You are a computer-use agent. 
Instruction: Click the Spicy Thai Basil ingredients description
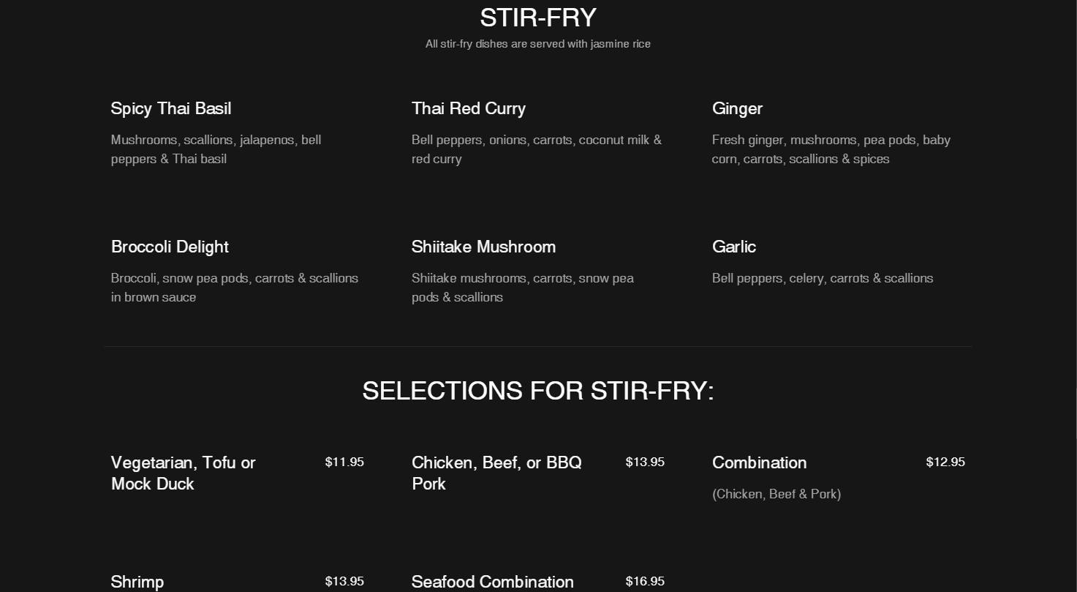point(216,149)
